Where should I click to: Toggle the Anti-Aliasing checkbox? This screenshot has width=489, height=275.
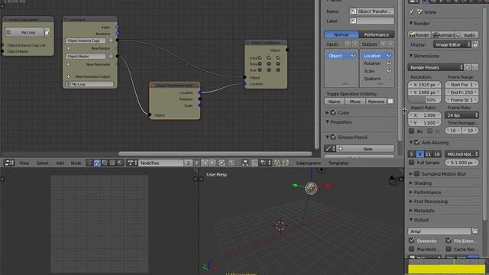(417, 143)
